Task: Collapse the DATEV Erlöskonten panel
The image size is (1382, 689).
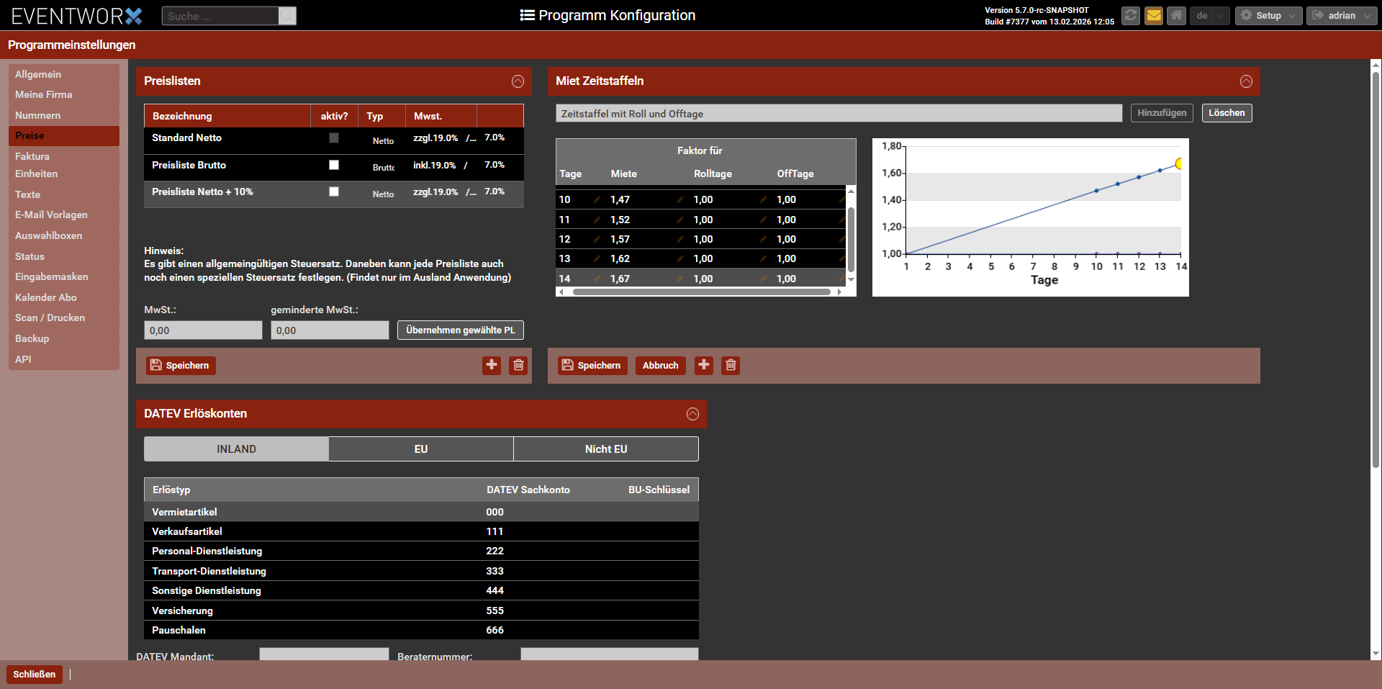Action: (x=692, y=414)
